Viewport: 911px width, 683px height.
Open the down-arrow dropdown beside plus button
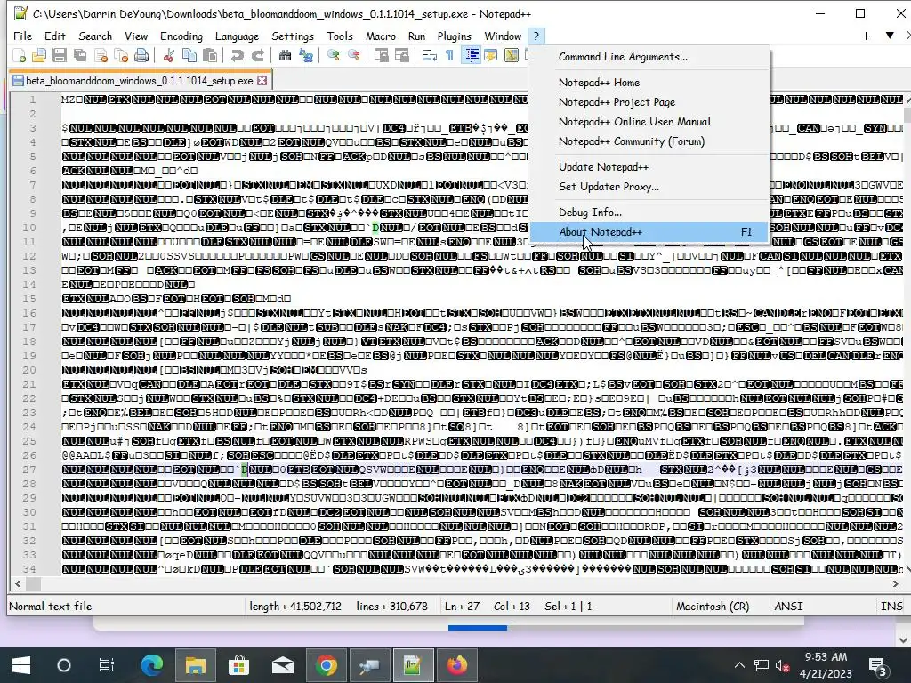click(890, 36)
